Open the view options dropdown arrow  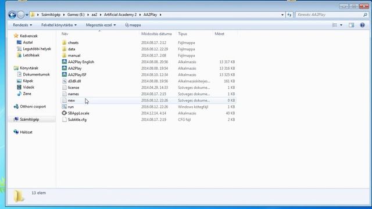[x=341, y=25]
